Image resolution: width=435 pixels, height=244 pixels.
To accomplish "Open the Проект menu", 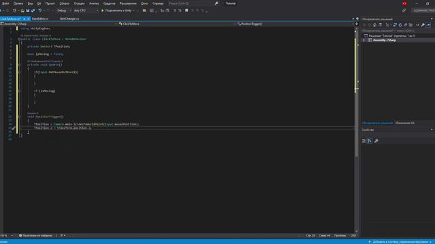I will (x=50, y=3).
